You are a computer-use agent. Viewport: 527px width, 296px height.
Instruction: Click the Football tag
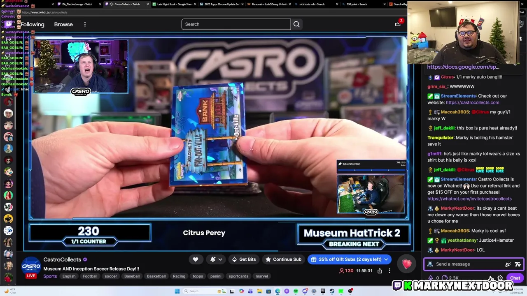point(90,276)
